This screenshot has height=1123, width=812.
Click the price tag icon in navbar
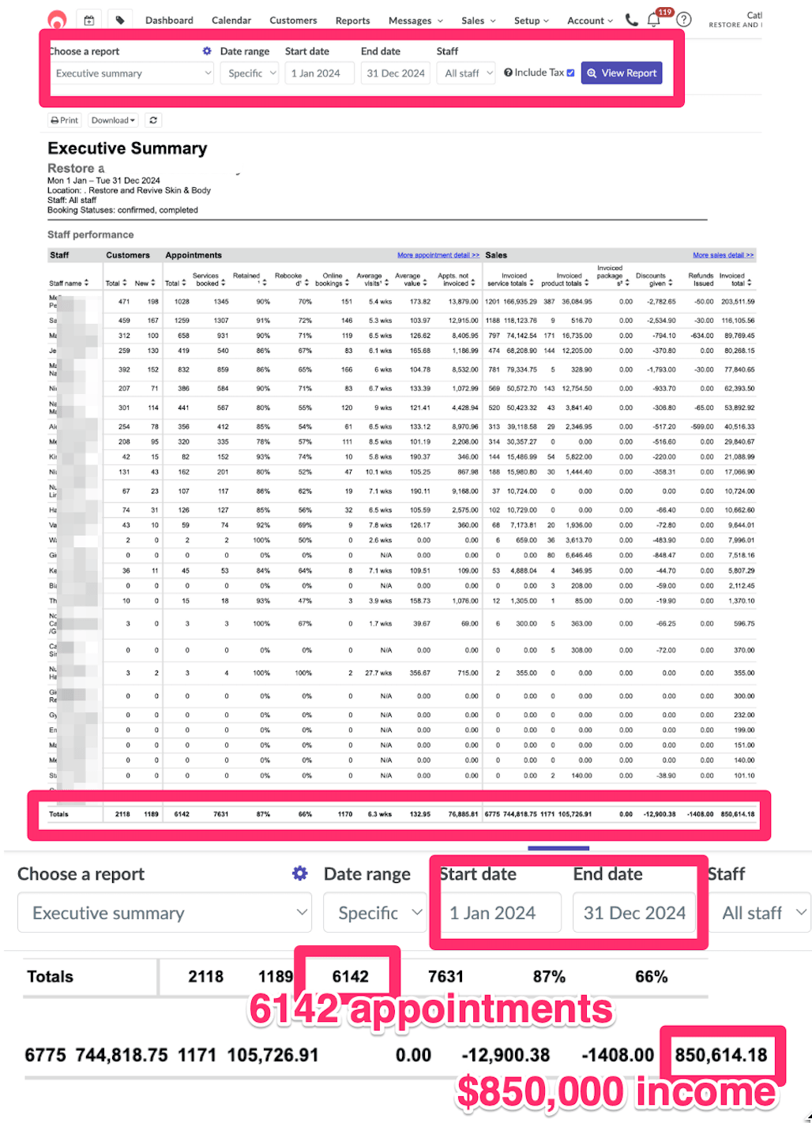(120, 21)
